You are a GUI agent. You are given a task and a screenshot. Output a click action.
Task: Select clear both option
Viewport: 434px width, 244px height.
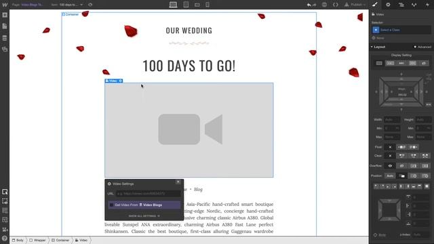(x=425, y=156)
